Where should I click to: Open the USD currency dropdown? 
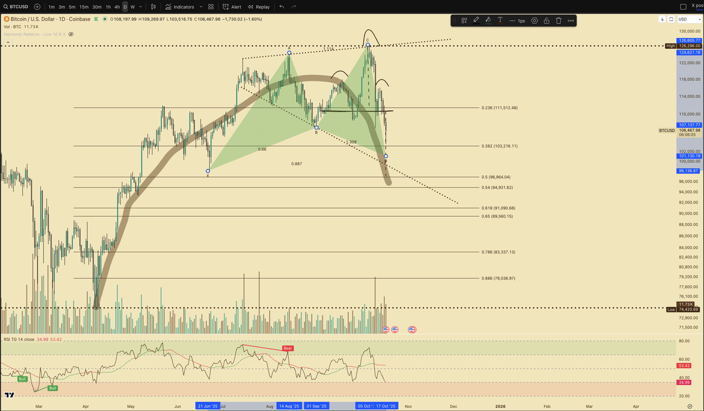(689, 19)
